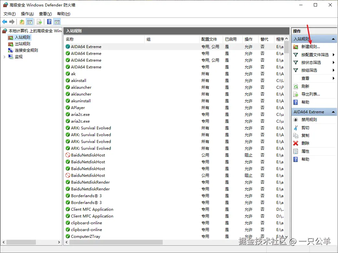Open 属性 of the selected rule
Screen dimensions: 338x253
pyautogui.click(x=305, y=151)
